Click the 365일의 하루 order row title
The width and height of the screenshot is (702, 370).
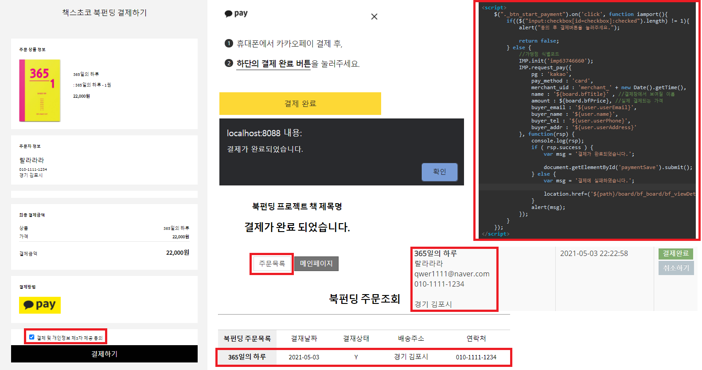(x=247, y=357)
